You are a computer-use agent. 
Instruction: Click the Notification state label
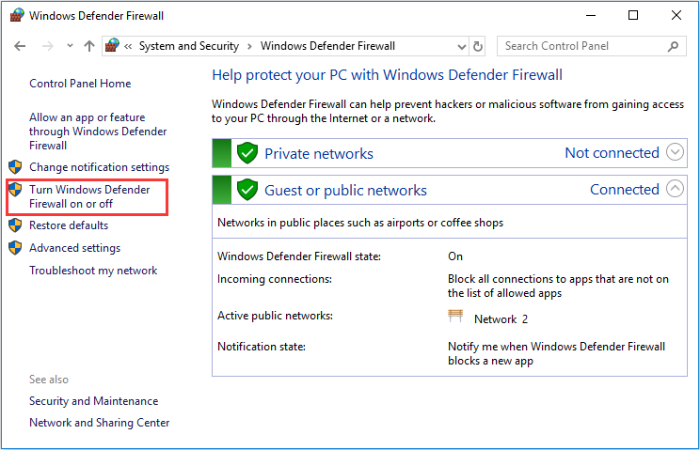[x=262, y=347]
